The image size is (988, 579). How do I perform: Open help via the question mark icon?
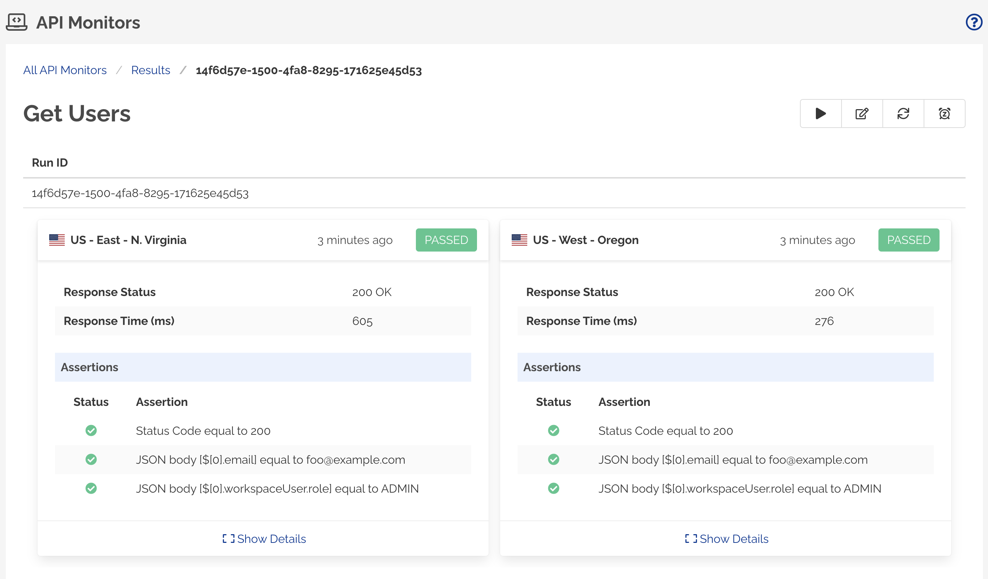click(974, 22)
